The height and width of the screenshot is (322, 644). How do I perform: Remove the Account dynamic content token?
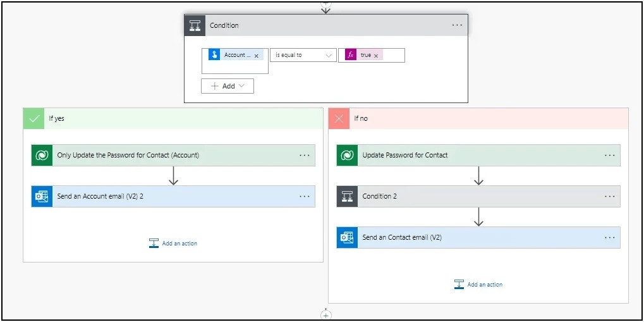(x=256, y=56)
